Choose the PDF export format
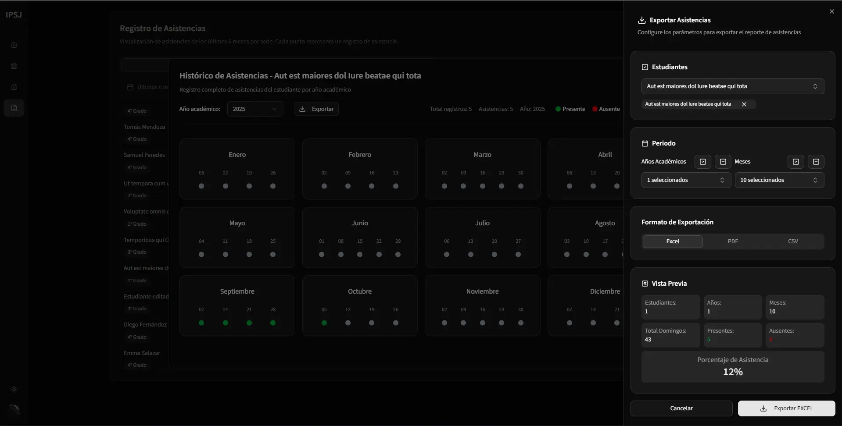Screen dimensions: 842x426 click(732, 241)
